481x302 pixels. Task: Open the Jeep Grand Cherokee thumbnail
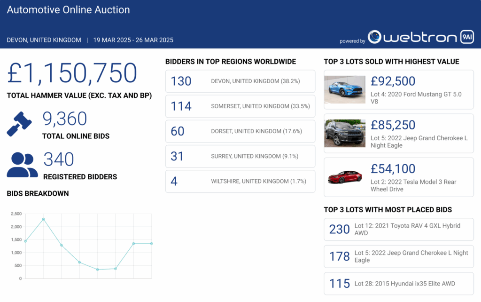(x=344, y=133)
